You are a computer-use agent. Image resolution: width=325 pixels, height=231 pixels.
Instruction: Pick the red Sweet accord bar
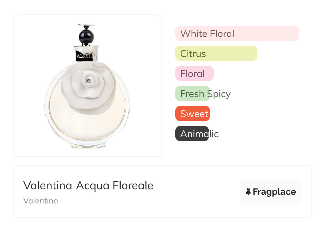click(x=192, y=114)
